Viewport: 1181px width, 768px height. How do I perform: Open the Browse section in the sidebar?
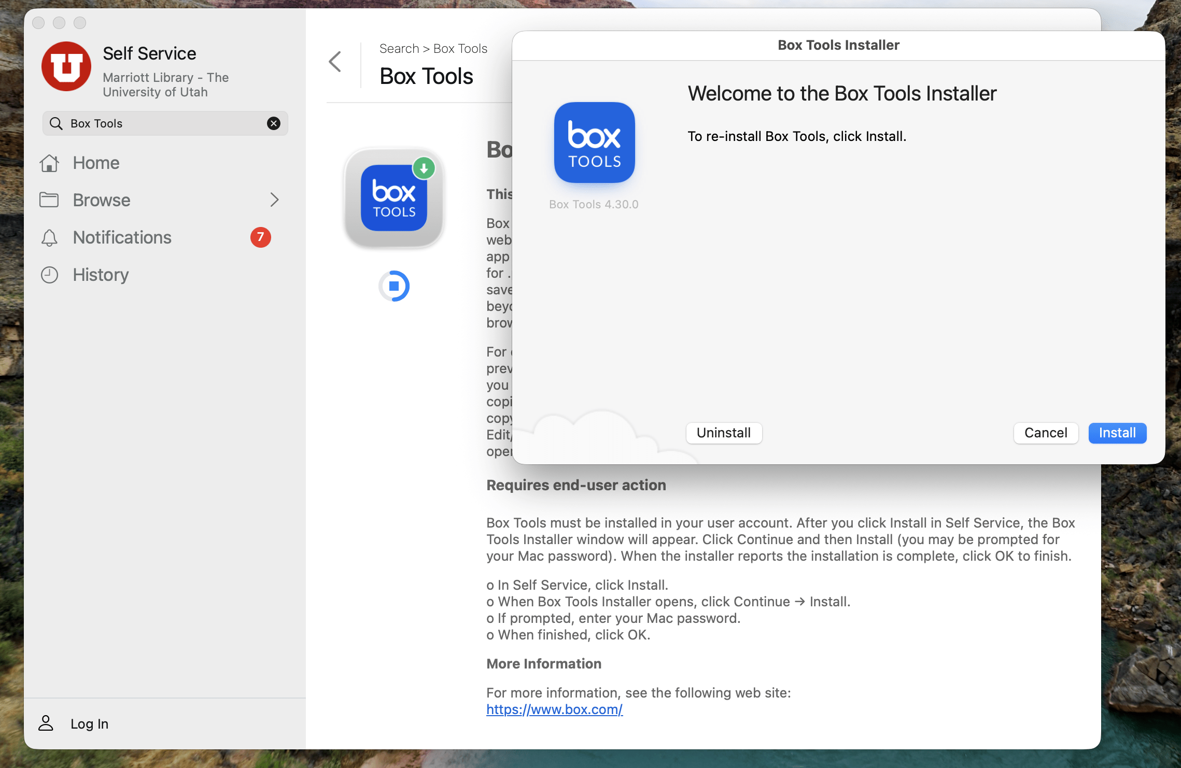[x=102, y=200]
